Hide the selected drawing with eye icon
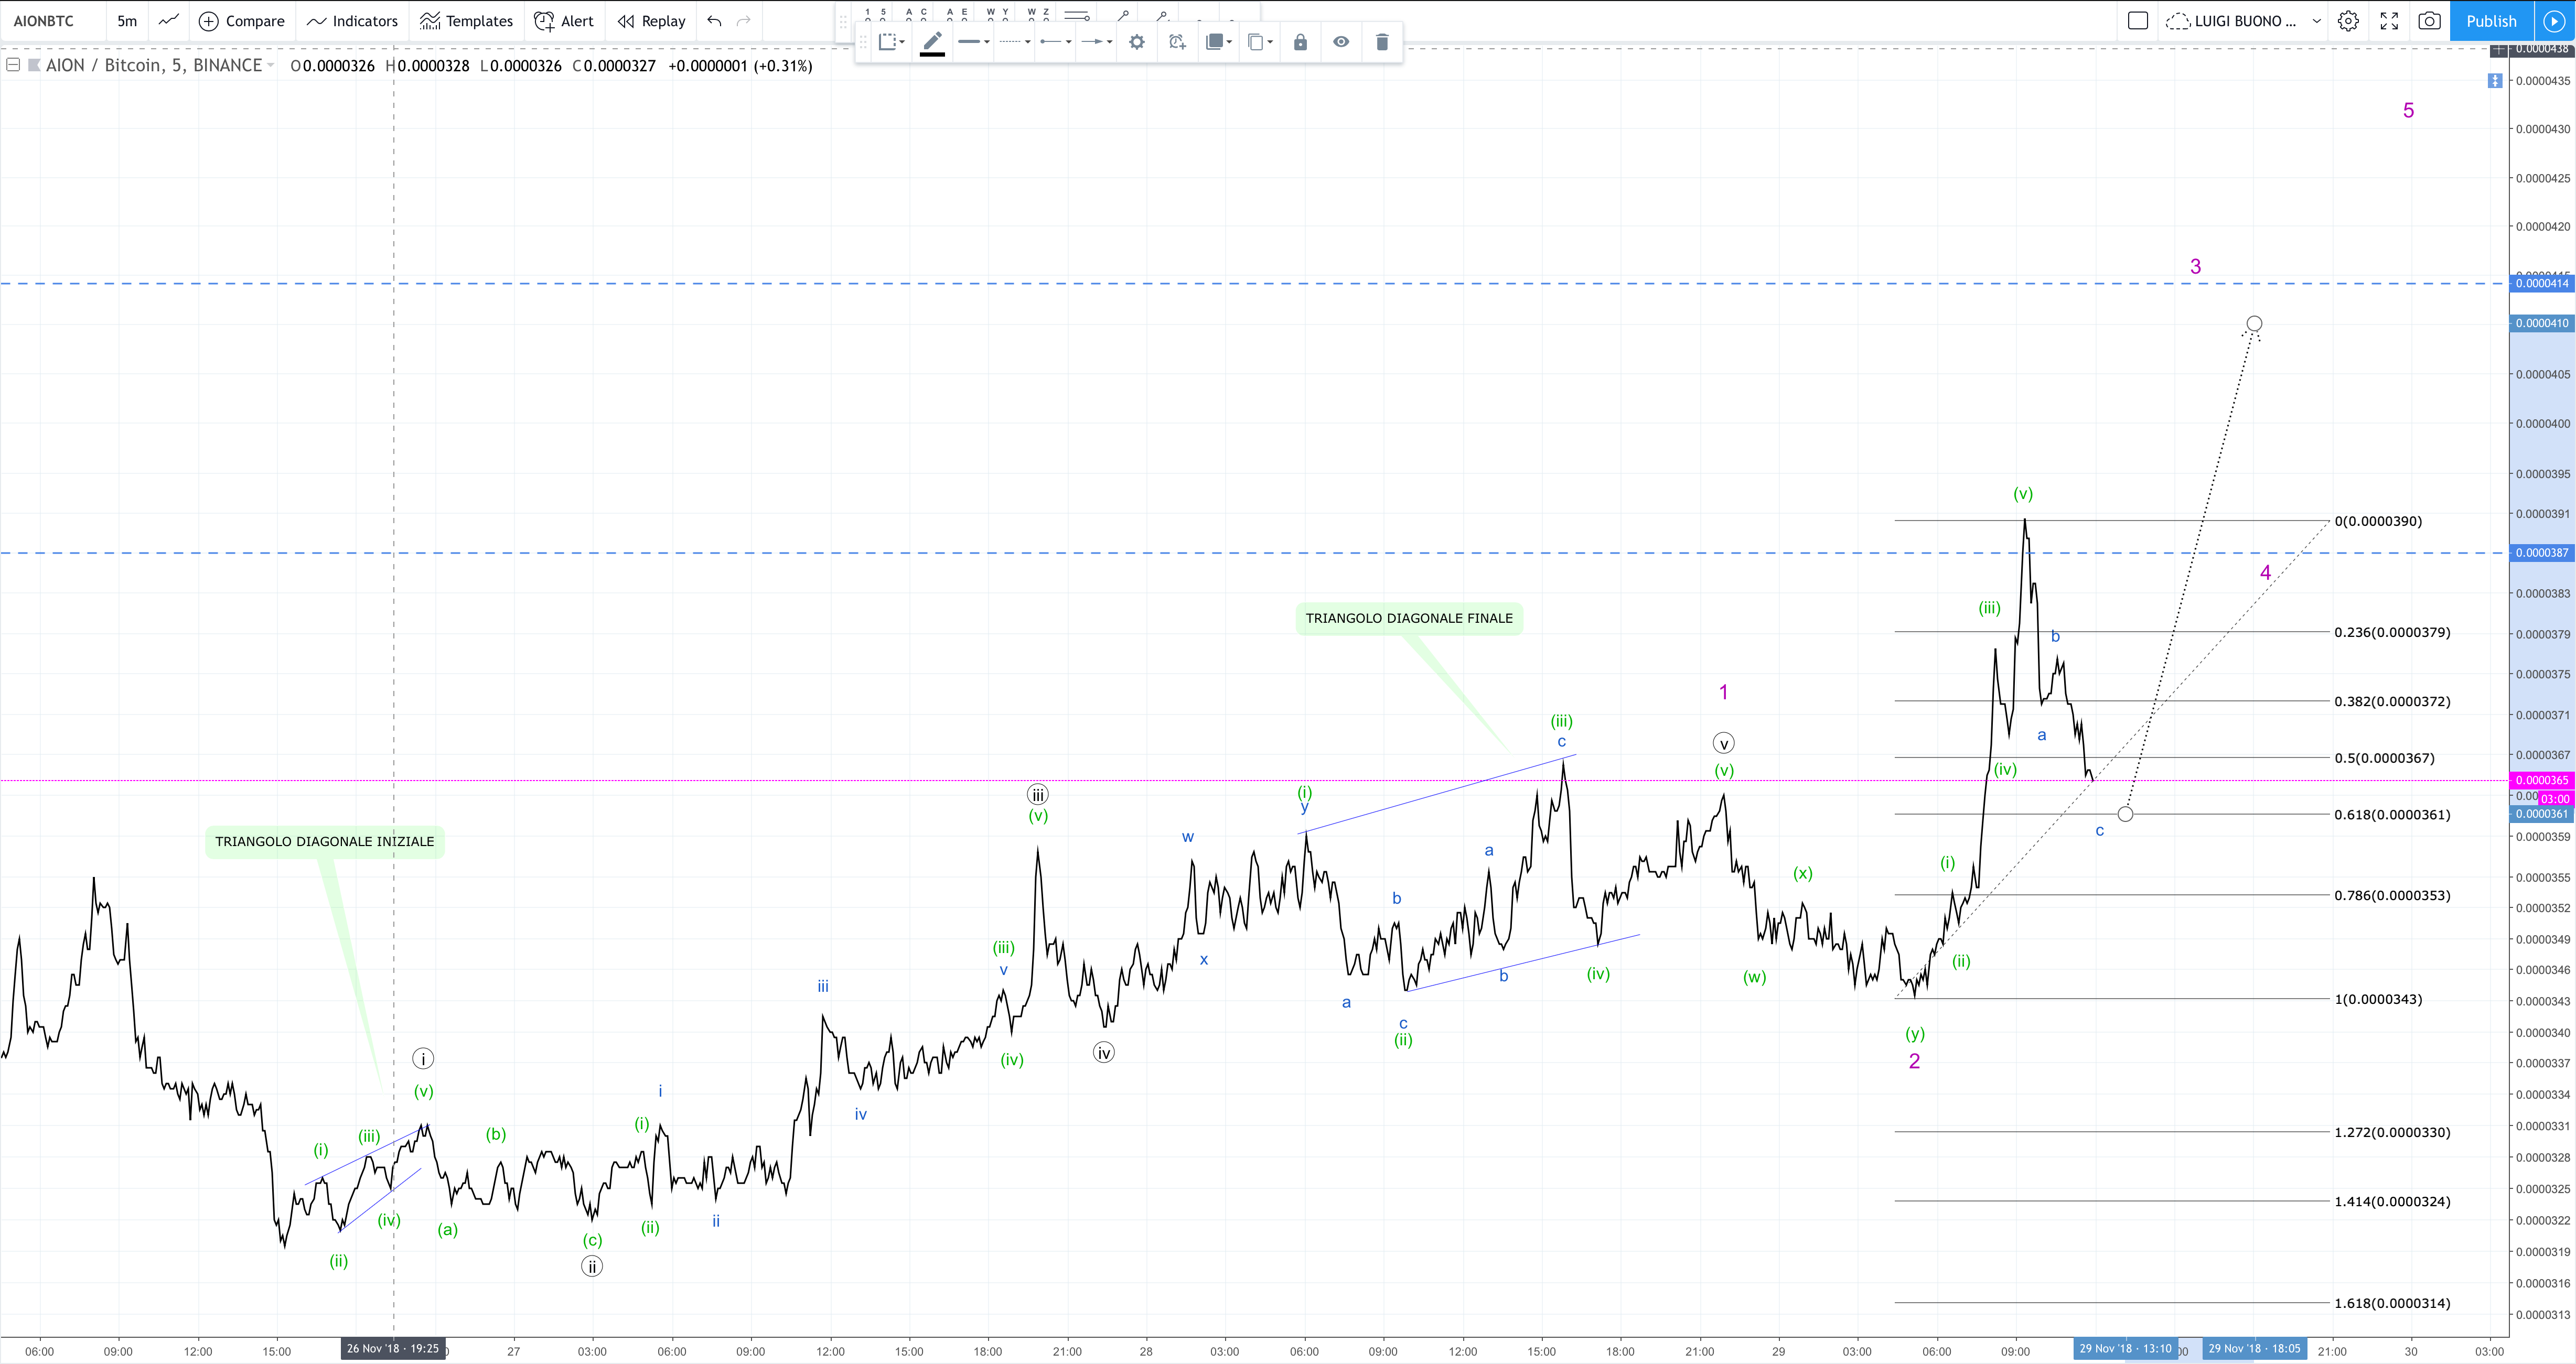Image resolution: width=2576 pixels, height=1364 pixels. [x=1341, y=42]
